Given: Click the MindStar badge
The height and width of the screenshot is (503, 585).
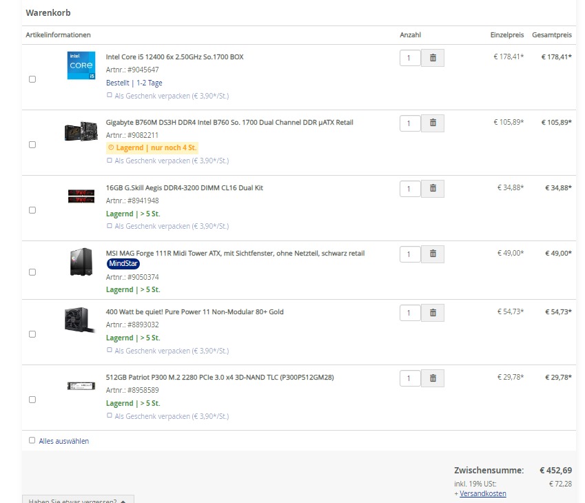Looking at the screenshot, I should click(123, 263).
